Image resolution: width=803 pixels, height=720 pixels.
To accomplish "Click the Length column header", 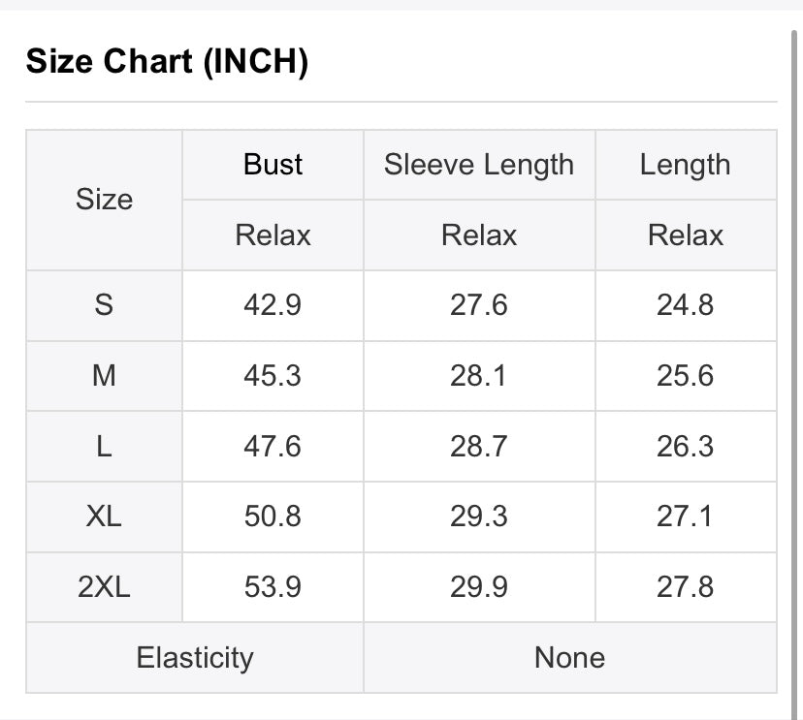I will (686, 165).
